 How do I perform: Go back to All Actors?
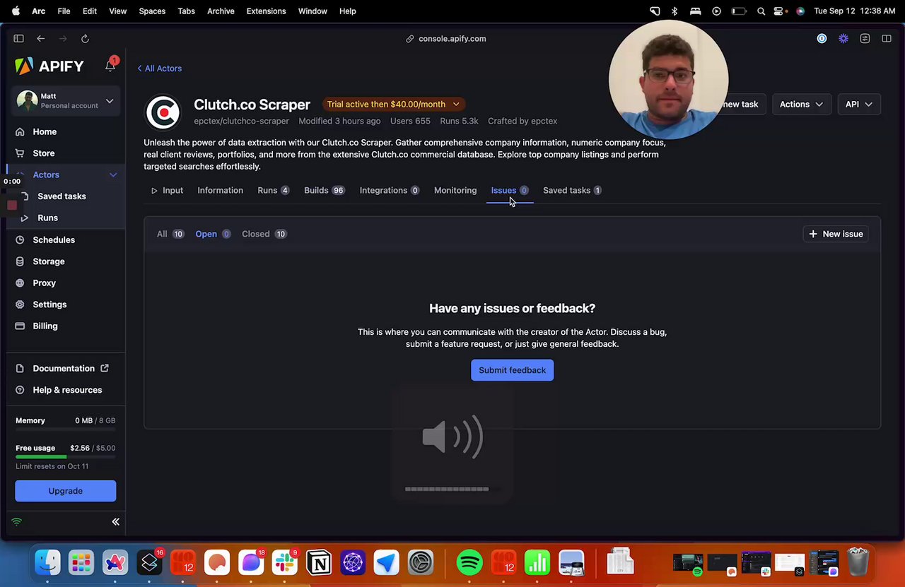tap(160, 69)
